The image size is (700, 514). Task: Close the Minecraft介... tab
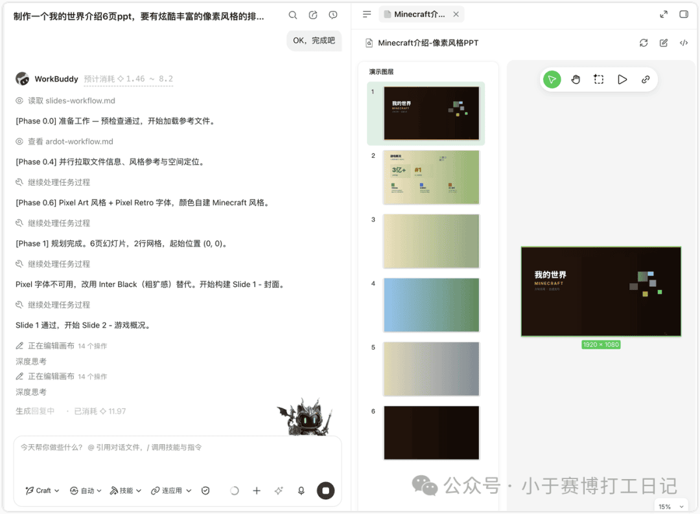(x=456, y=14)
